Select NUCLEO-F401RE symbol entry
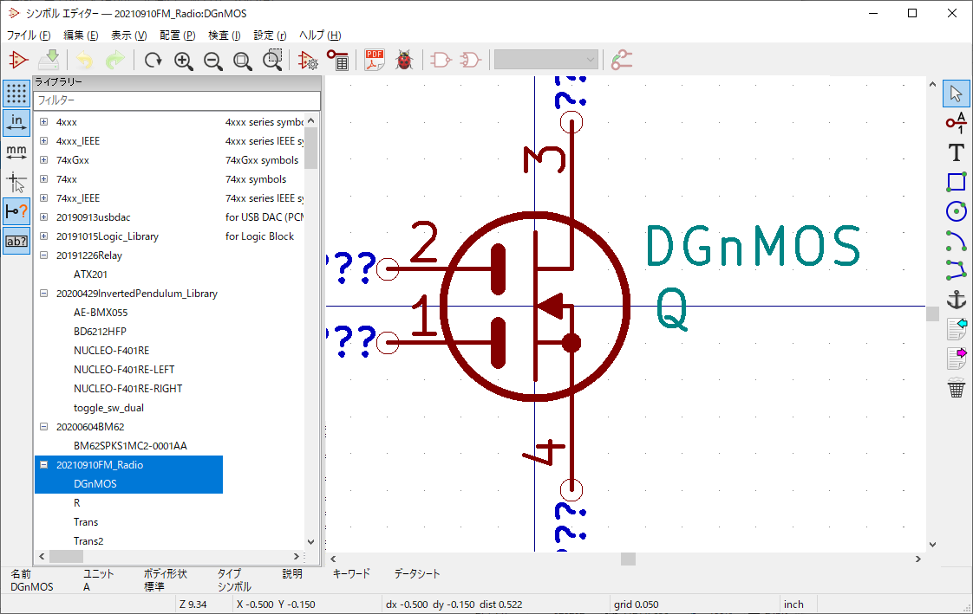Image resolution: width=973 pixels, height=614 pixels. pos(111,351)
